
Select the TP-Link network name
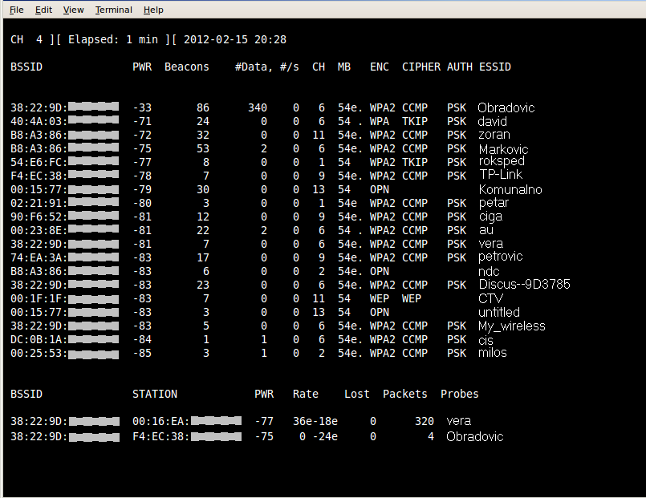tap(499, 176)
